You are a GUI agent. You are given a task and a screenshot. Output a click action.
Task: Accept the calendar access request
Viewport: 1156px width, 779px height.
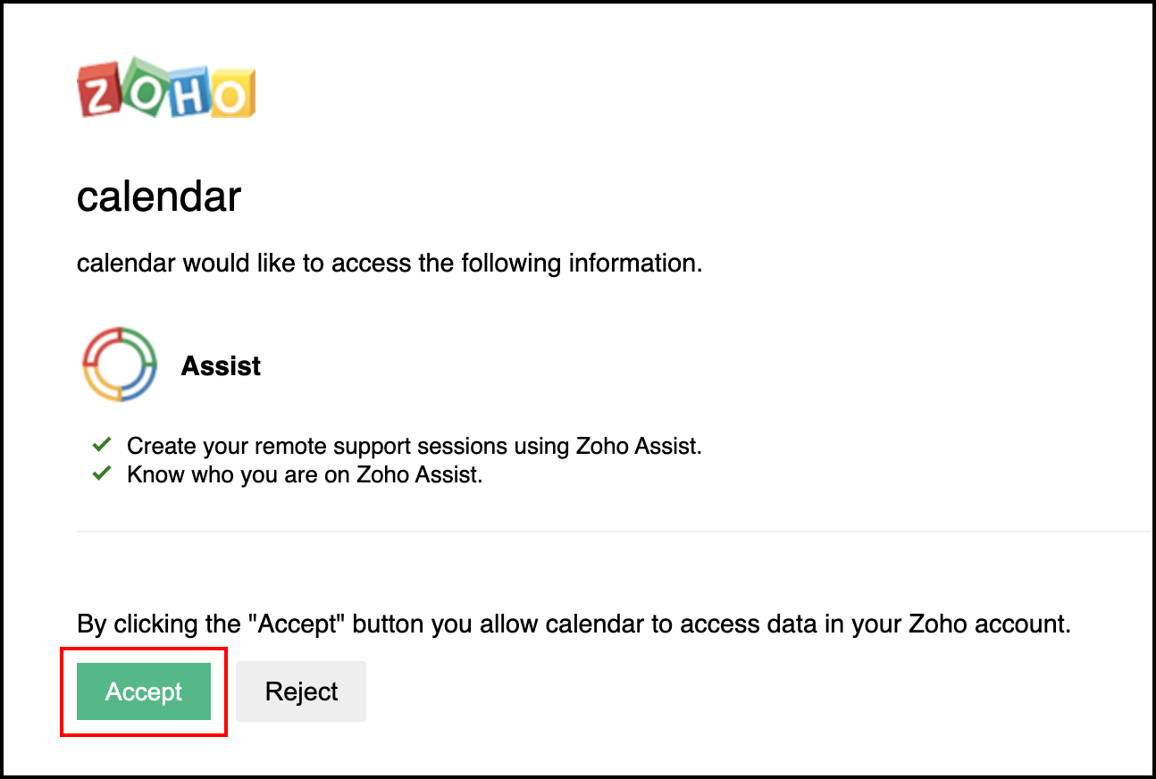pyautogui.click(x=144, y=691)
